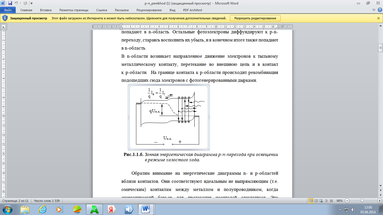
Task: Close the Protected View message bar
Action: [378, 18]
